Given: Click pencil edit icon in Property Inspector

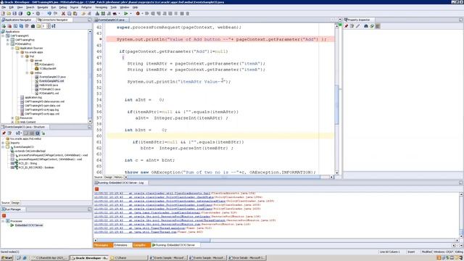Looking at the screenshot, I should tap(357, 26).
